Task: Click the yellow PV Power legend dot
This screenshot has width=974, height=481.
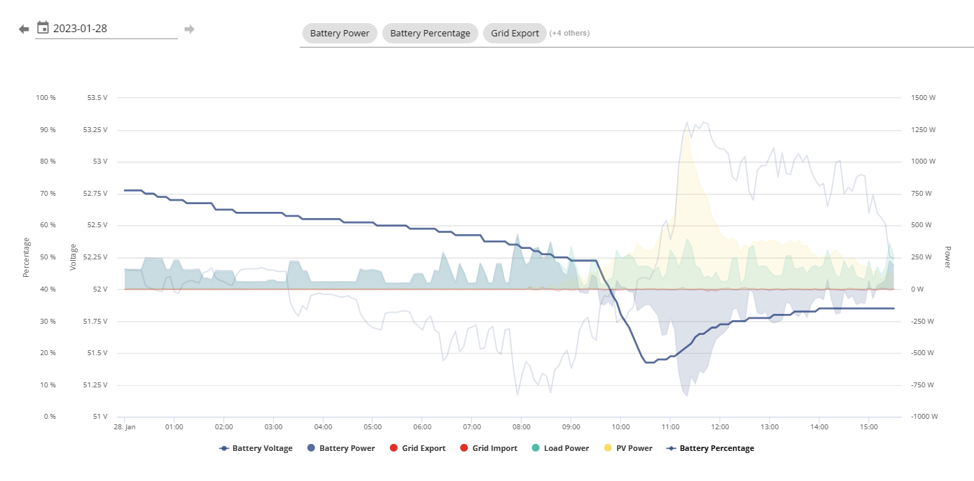Action: (607, 448)
